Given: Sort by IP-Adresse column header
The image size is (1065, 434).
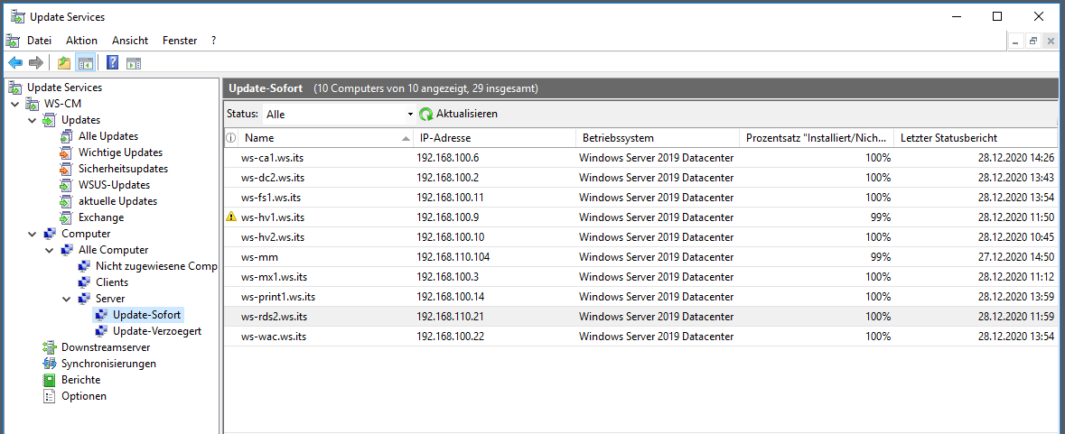Looking at the screenshot, I should pyautogui.click(x=494, y=138).
